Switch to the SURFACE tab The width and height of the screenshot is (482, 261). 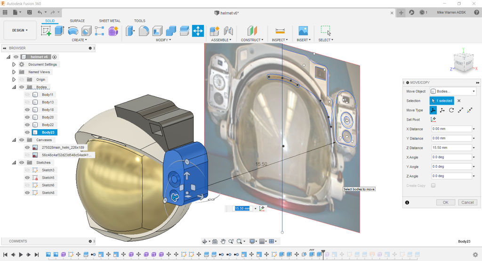point(77,21)
